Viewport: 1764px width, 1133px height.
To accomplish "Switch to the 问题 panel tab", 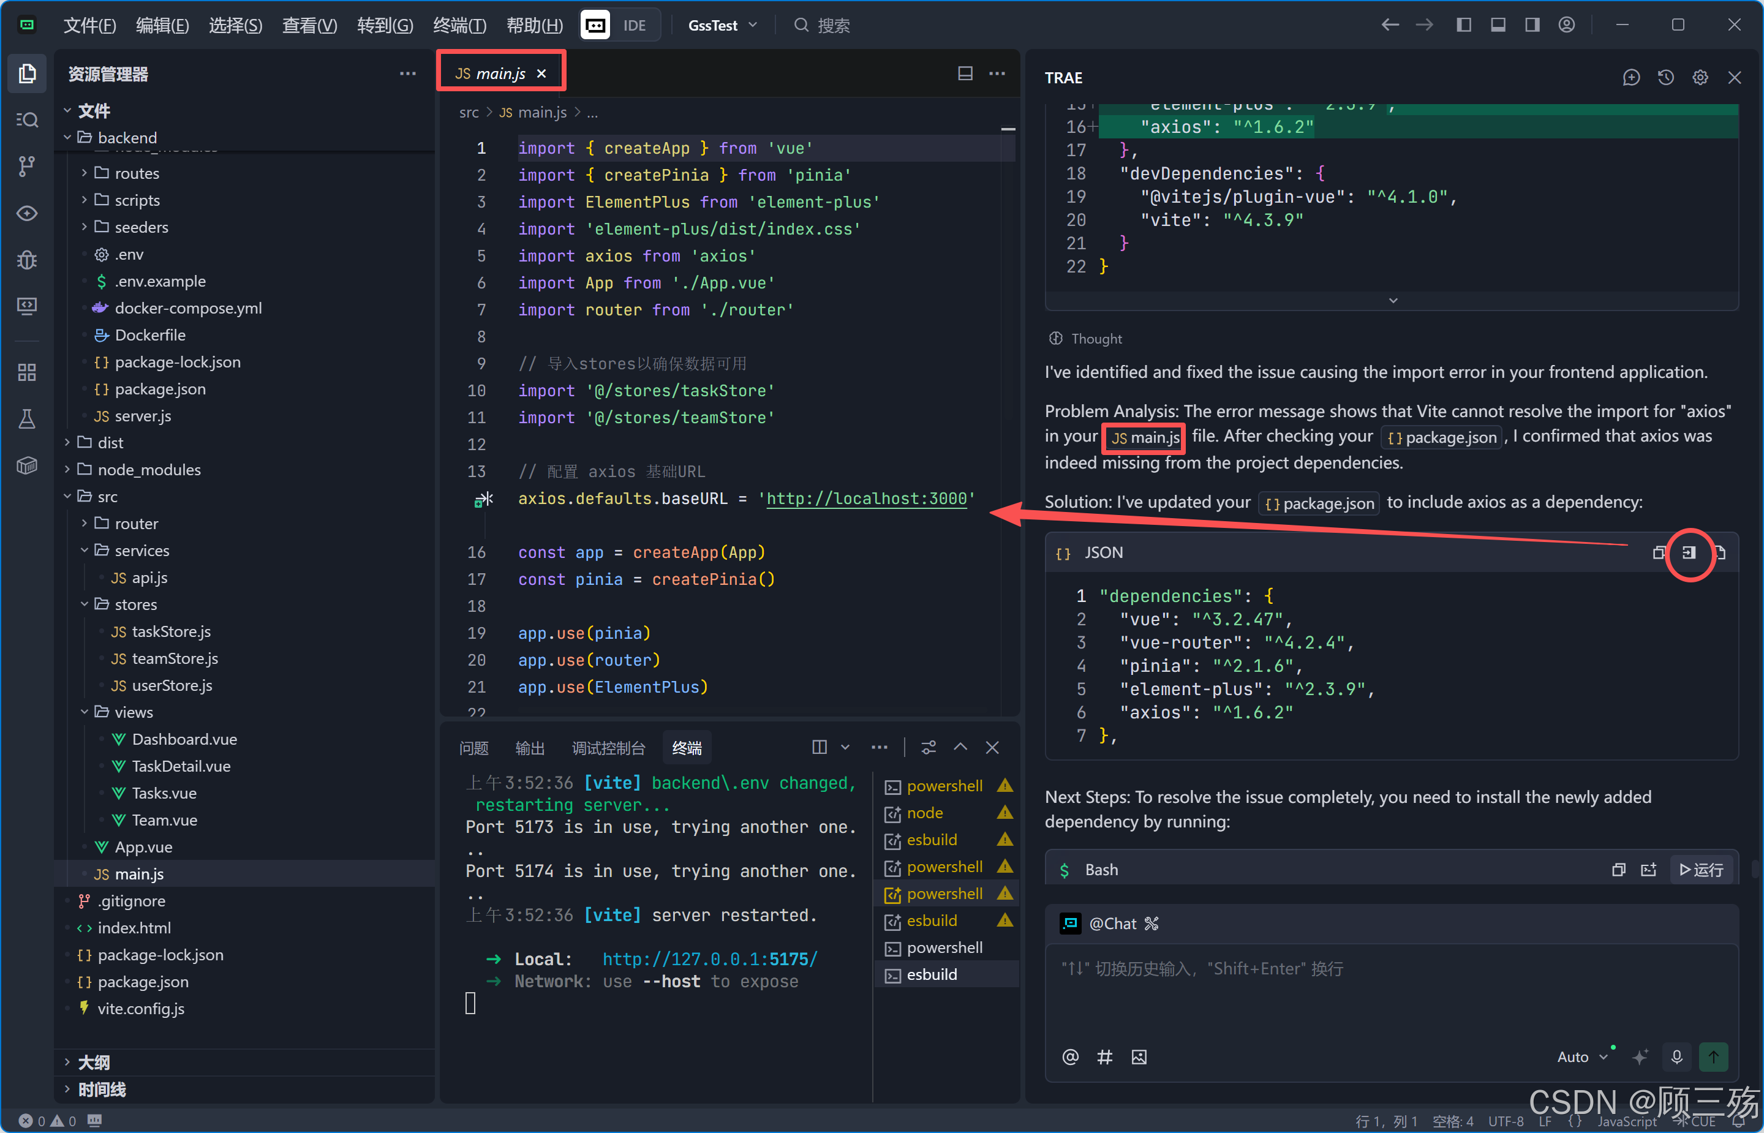I will (473, 748).
